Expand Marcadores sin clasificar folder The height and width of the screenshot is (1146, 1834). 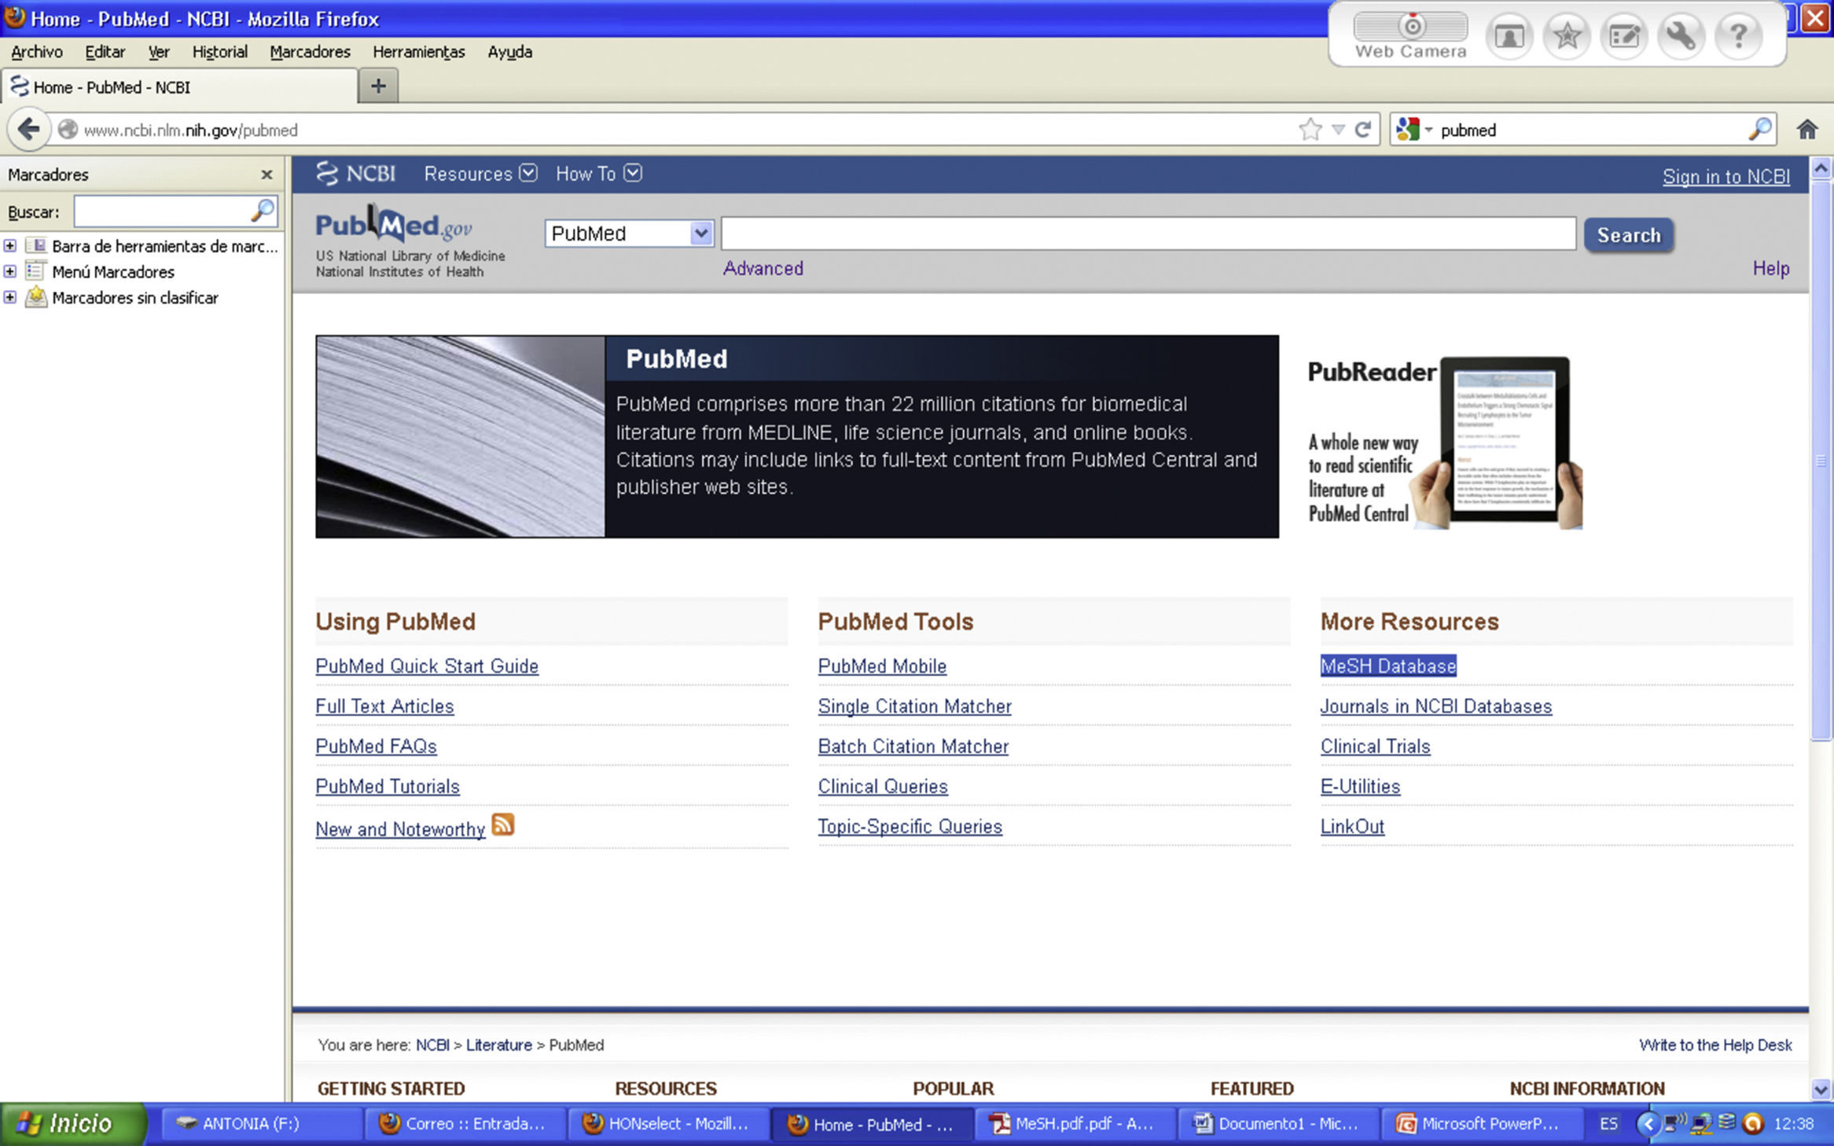pyautogui.click(x=10, y=298)
